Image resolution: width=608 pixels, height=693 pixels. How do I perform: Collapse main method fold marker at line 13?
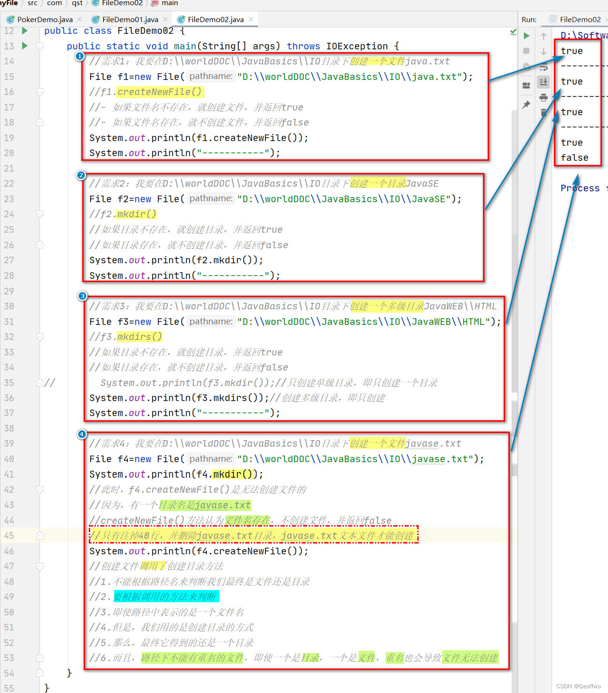(40, 46)
